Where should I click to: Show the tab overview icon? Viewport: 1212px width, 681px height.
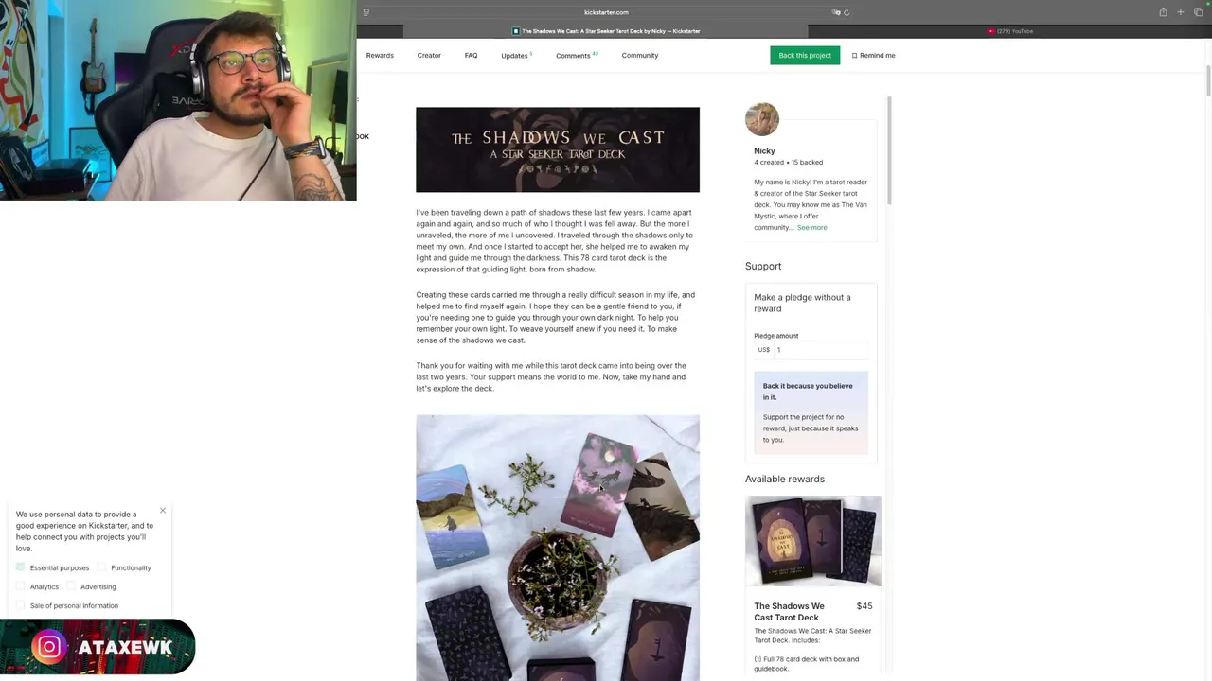pos(1198,12)
